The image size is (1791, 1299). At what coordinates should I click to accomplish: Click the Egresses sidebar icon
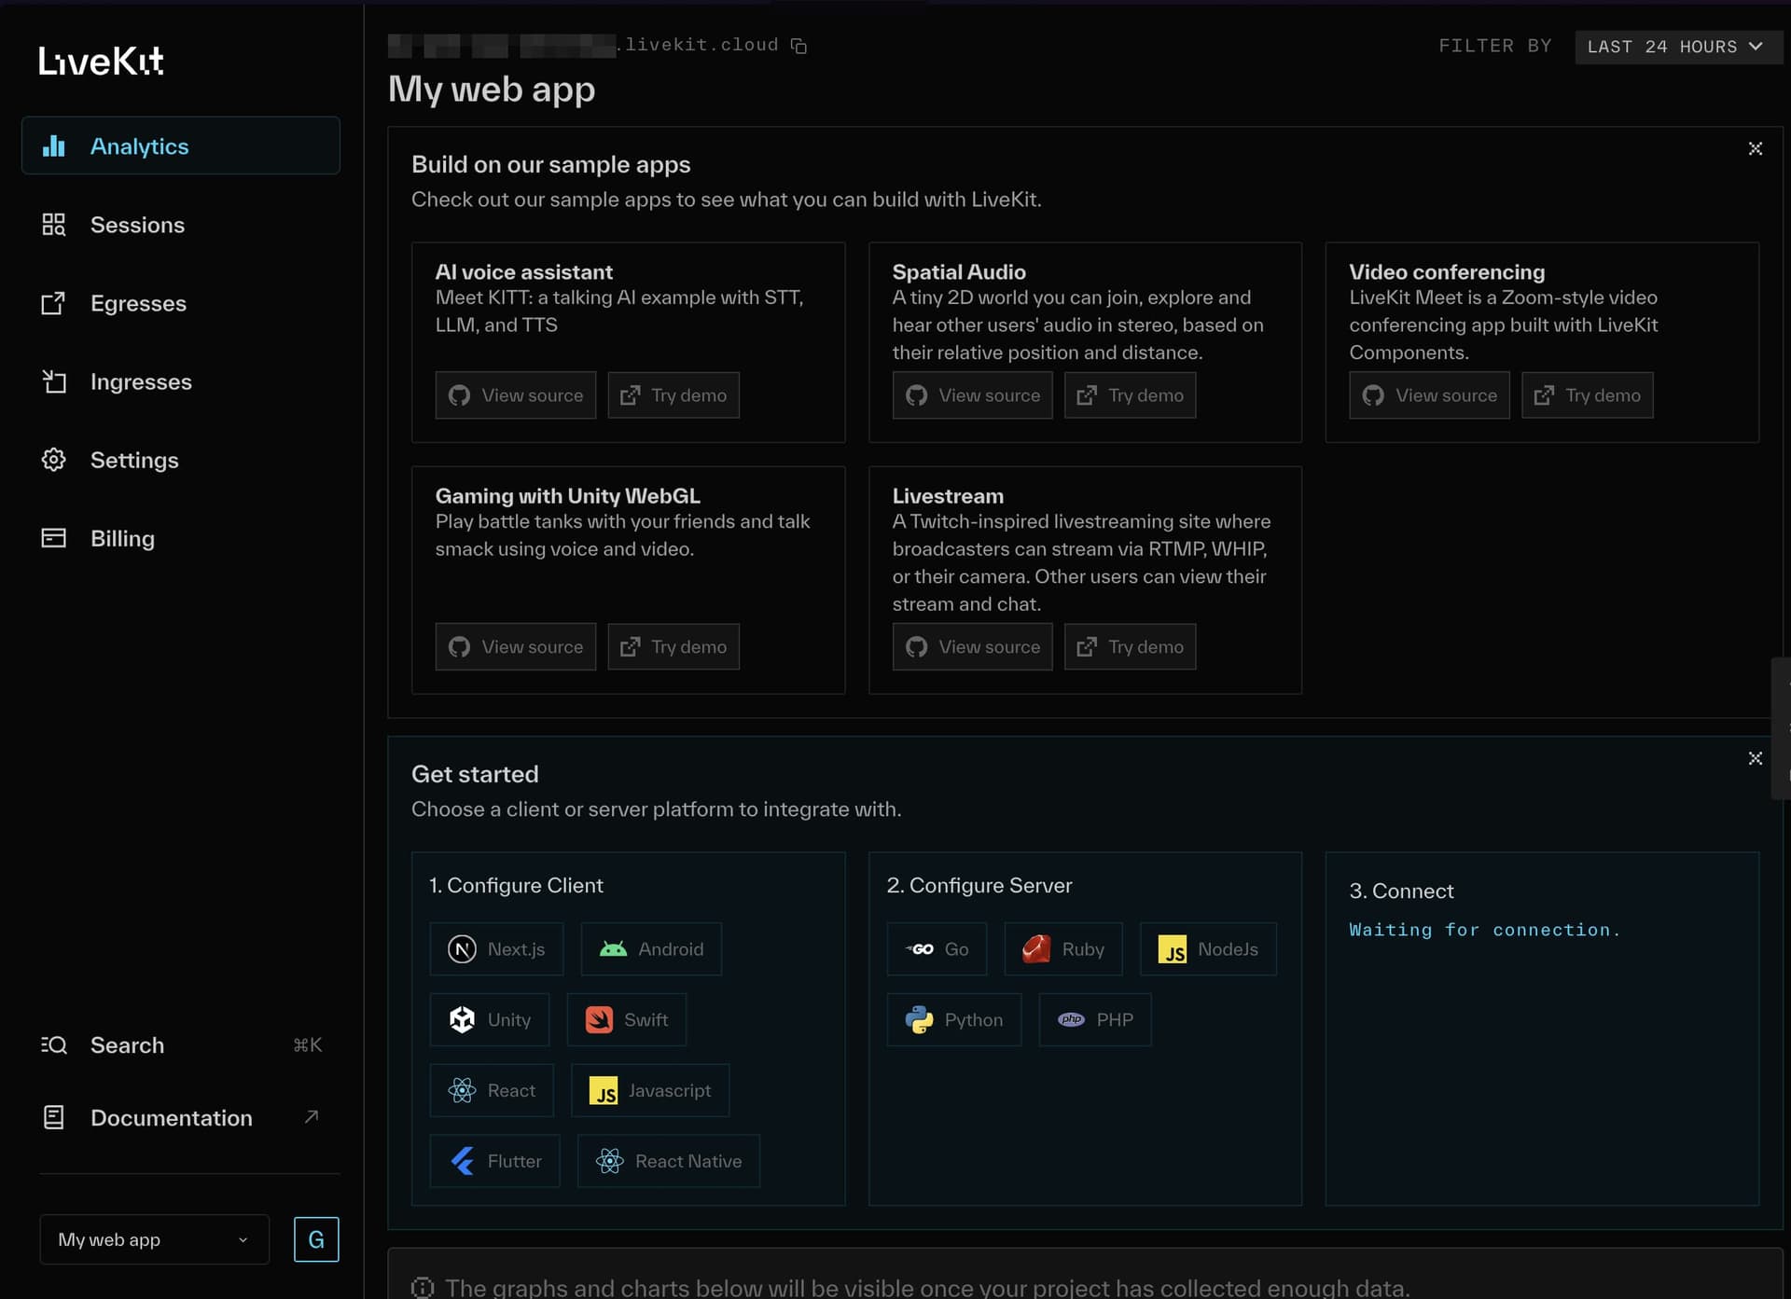53,303
